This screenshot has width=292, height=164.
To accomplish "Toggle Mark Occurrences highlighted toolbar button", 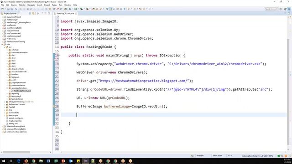I will 110,9.
